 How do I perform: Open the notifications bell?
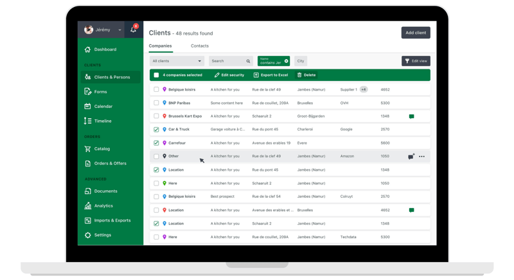tap(133, 30)
